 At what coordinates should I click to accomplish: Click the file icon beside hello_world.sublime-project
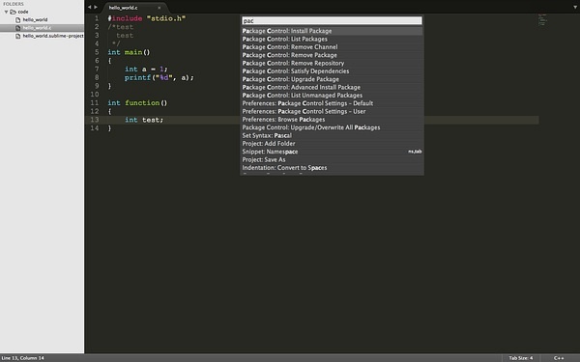point(17,37)
